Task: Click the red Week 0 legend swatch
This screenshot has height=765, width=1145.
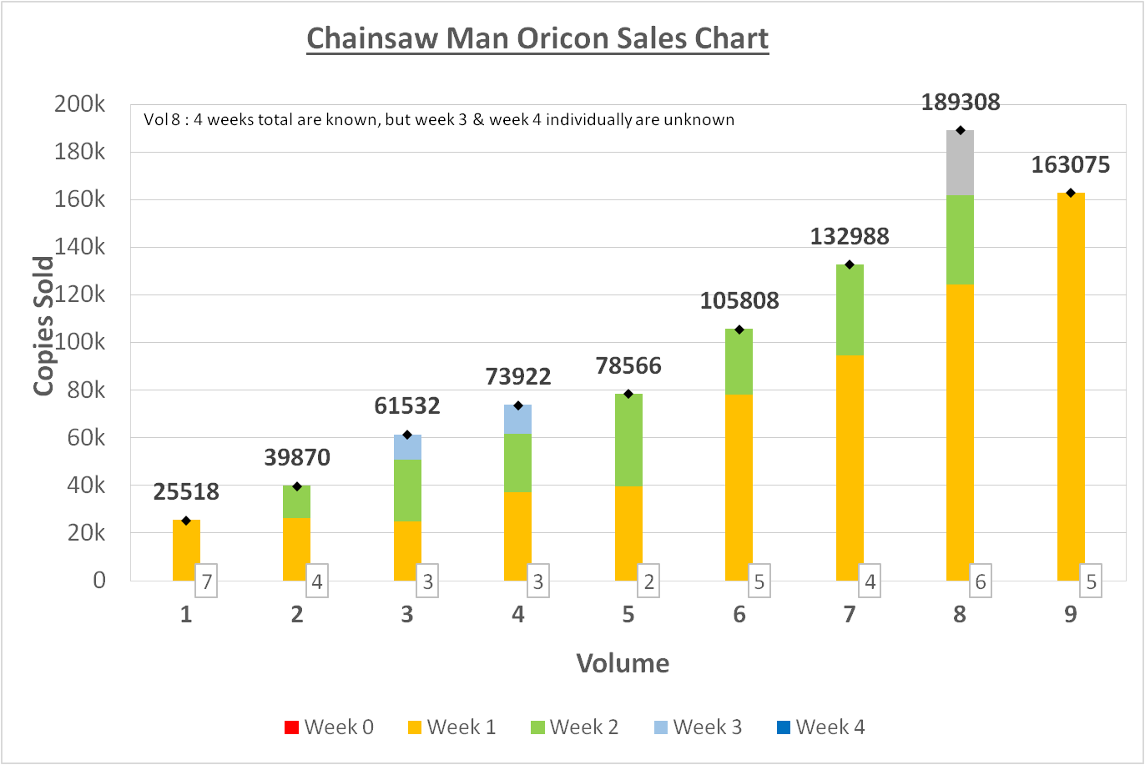Action: pyautogui.click(x=291, y=727)
